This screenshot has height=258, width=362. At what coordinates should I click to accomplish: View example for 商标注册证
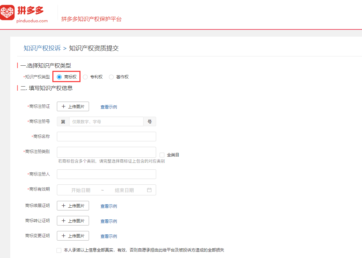pos(109,107)
